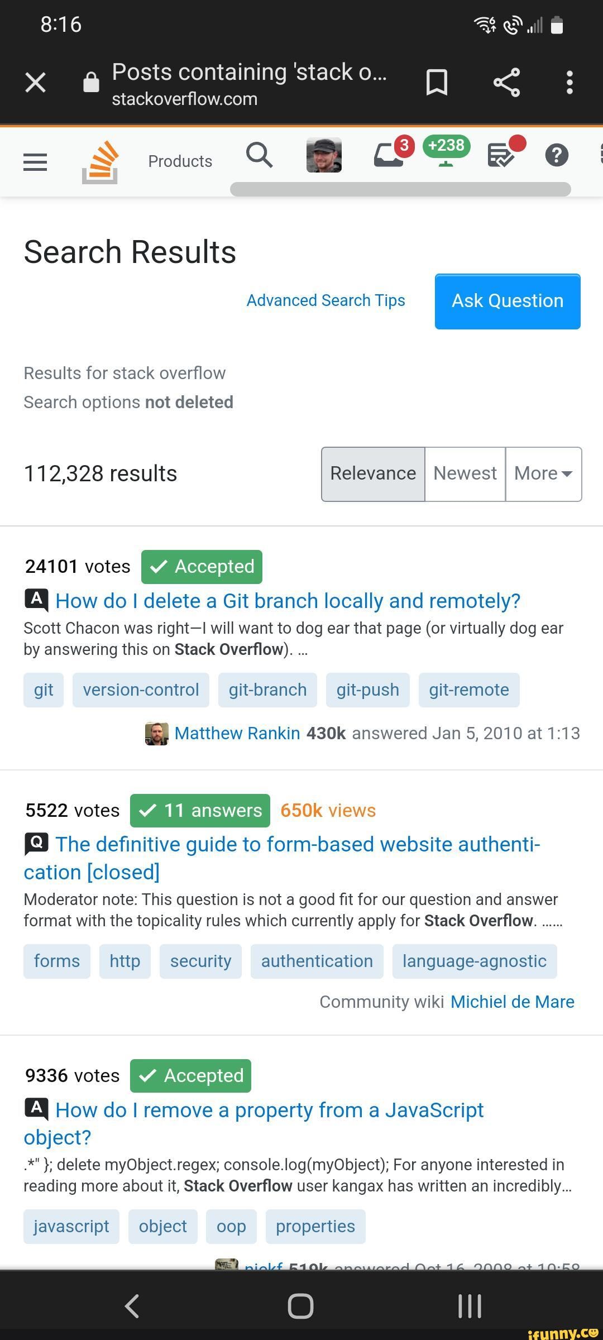Sort results by Relevance
The width and height of the screenshot is (603, 1340).
(x=373, y=473)
